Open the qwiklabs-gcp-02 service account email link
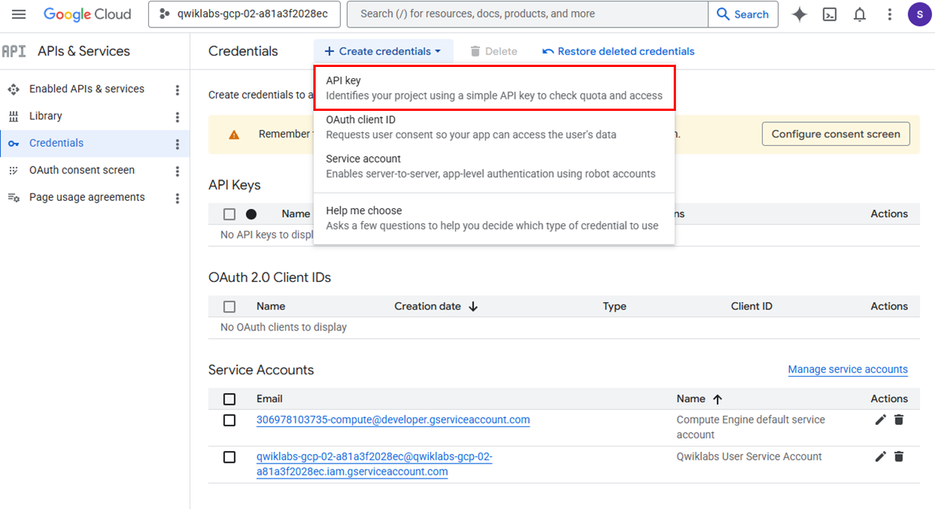 [x=374, y=464]
